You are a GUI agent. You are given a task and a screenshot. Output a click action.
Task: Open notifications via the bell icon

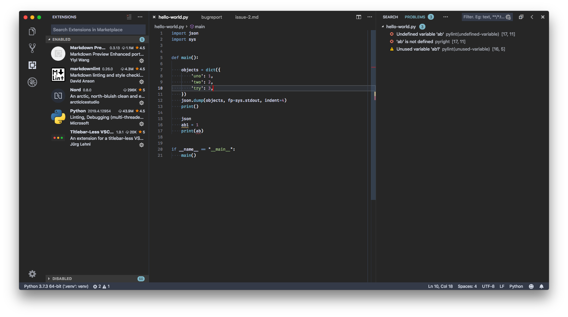[542, 286]
